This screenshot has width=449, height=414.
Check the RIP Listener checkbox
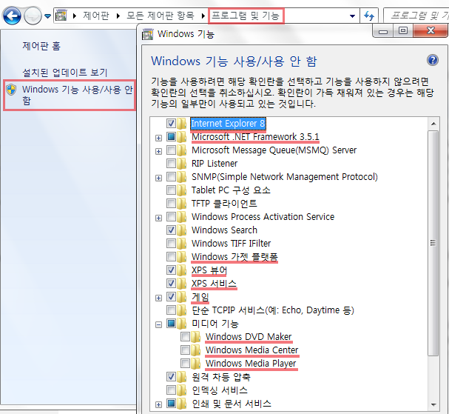(x=171, y=164)
